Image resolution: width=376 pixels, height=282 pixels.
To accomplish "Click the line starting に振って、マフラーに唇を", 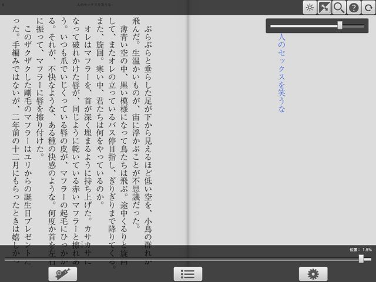I will 40,88.
